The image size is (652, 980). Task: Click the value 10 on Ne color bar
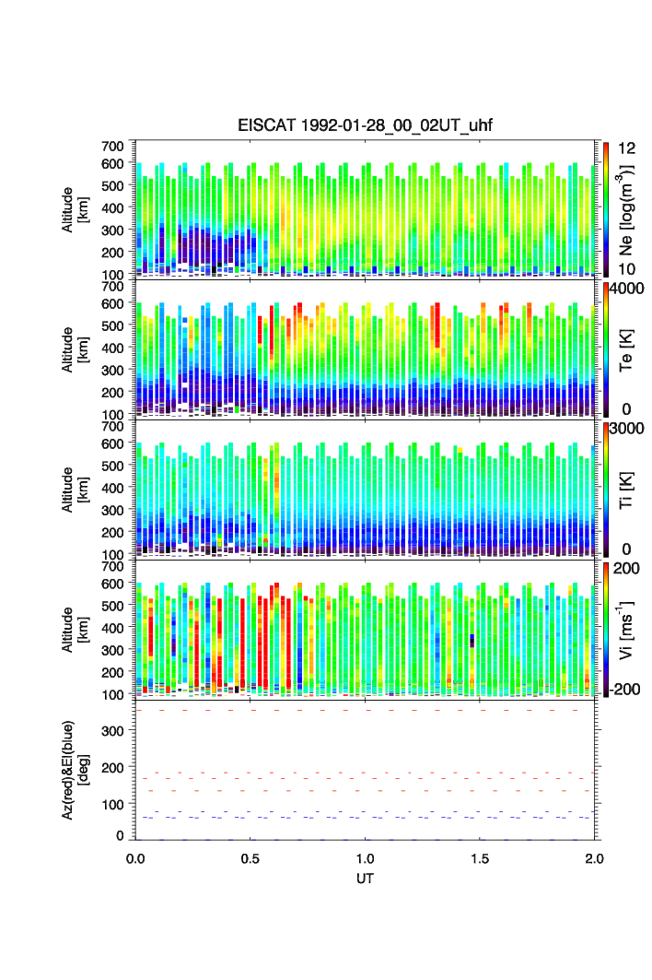pos(626,269)
